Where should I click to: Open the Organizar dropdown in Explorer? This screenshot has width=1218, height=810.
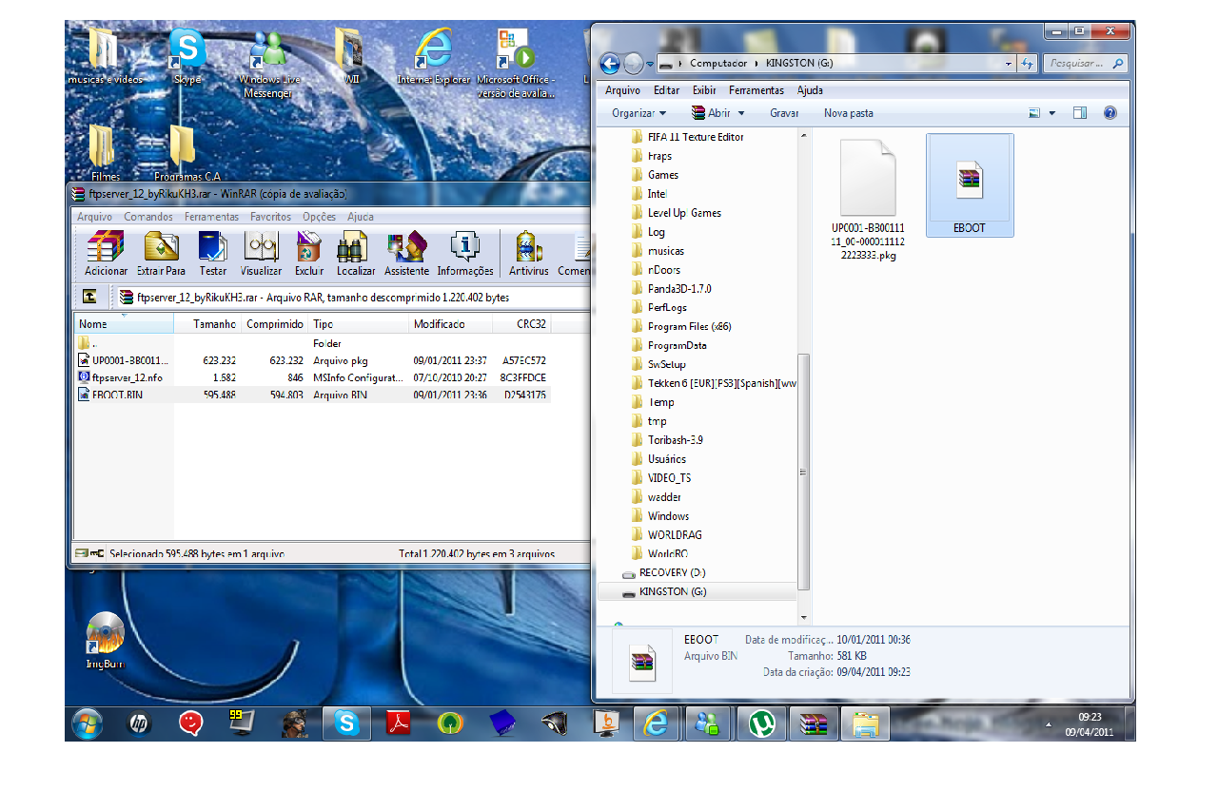pos(638,112)
